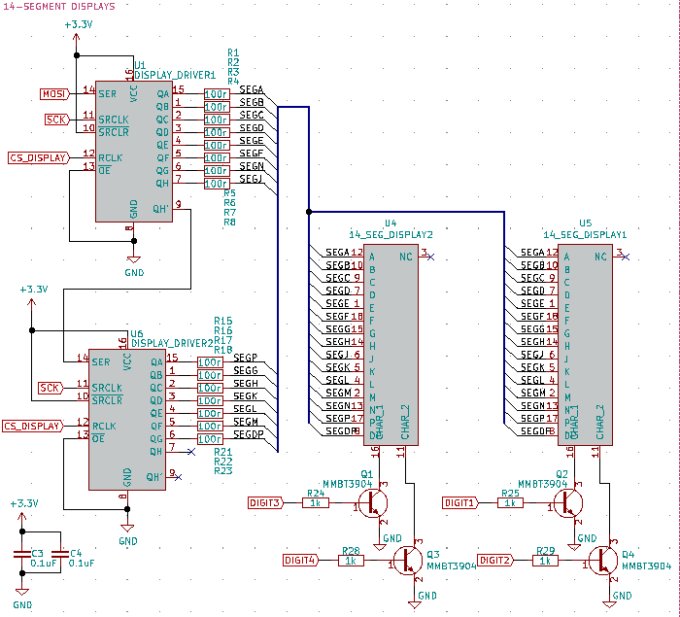Click the no-connect marker on U4 NC pin

[x=430, y=257]
